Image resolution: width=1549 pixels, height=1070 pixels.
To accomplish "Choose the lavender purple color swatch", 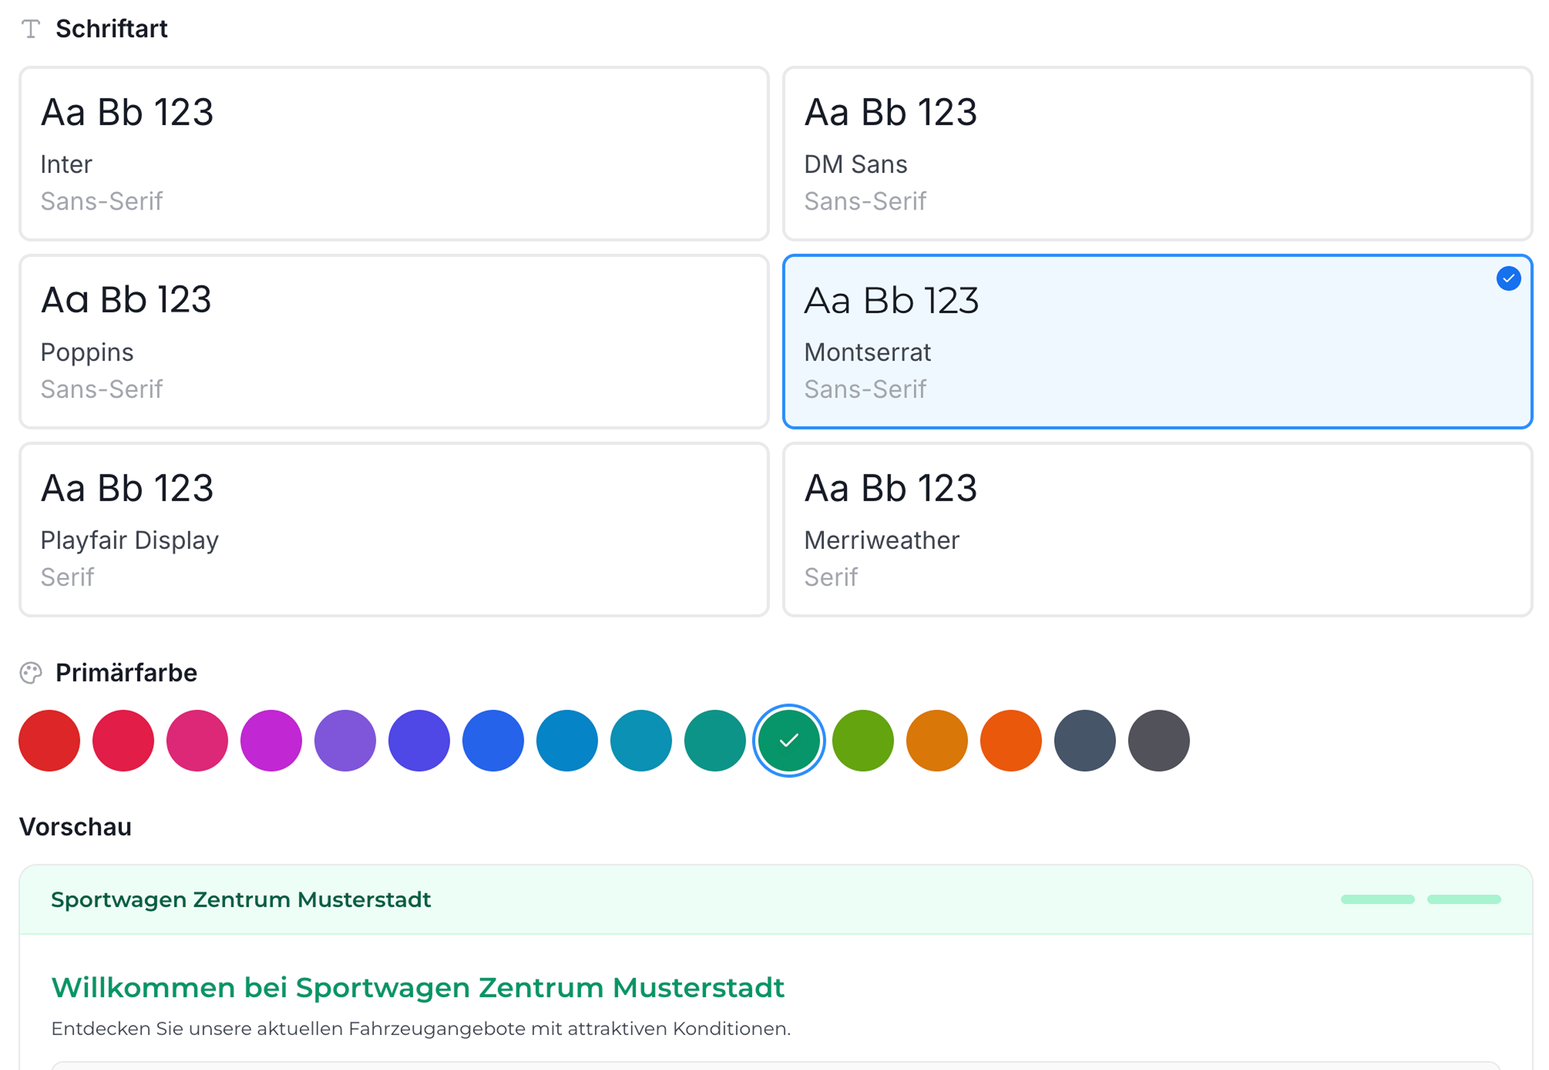I will (345, 741).
